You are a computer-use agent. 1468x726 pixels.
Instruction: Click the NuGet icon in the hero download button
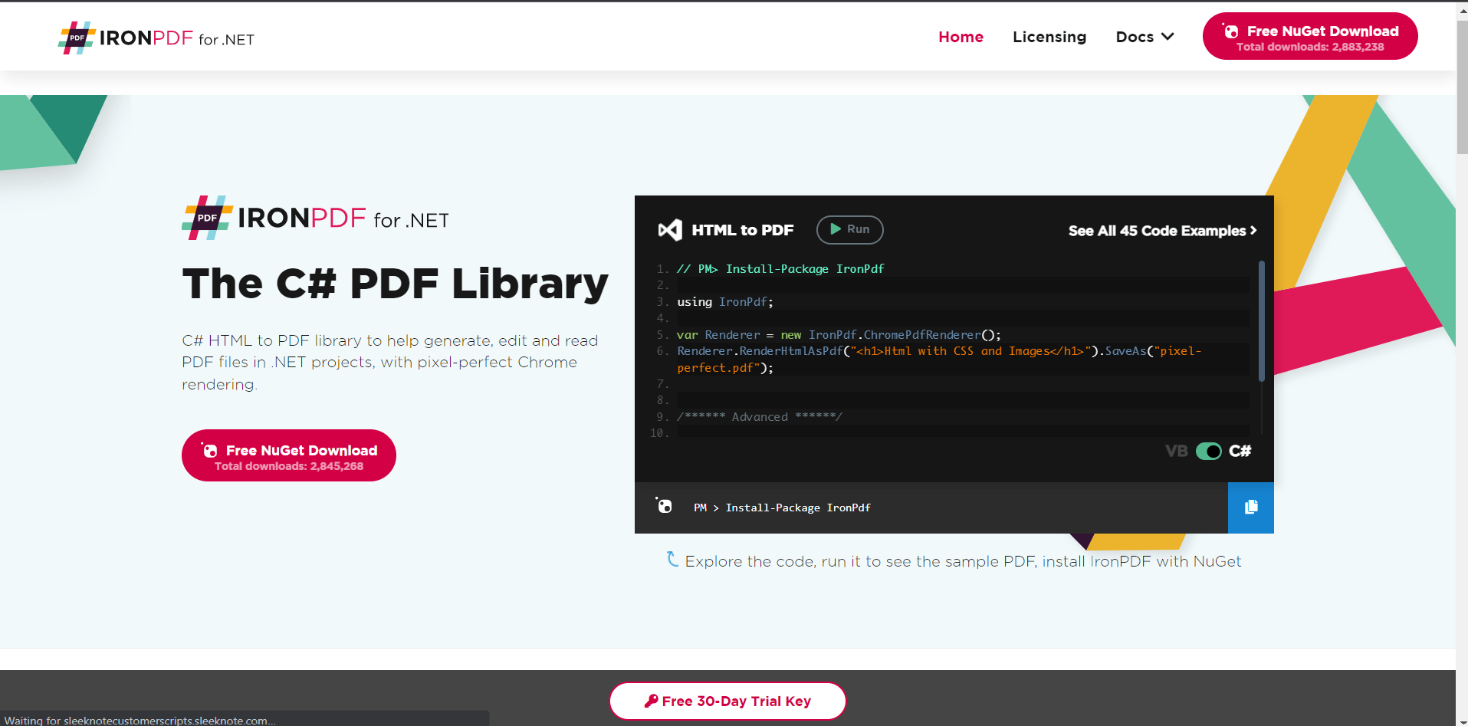pos(209,450)
